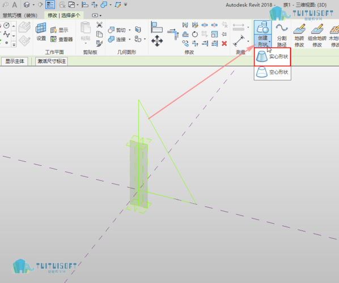Collapse the 创建形状 dropdown label

click(262, 41)
